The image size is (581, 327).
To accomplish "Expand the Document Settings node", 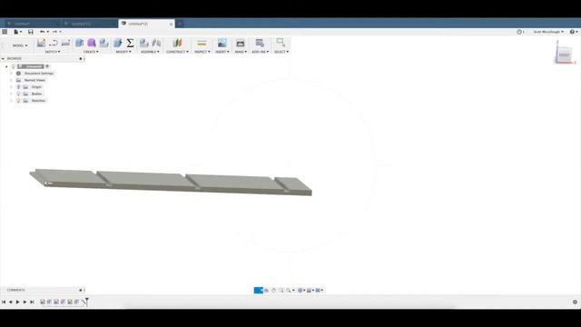I will (x=11, y=74).
